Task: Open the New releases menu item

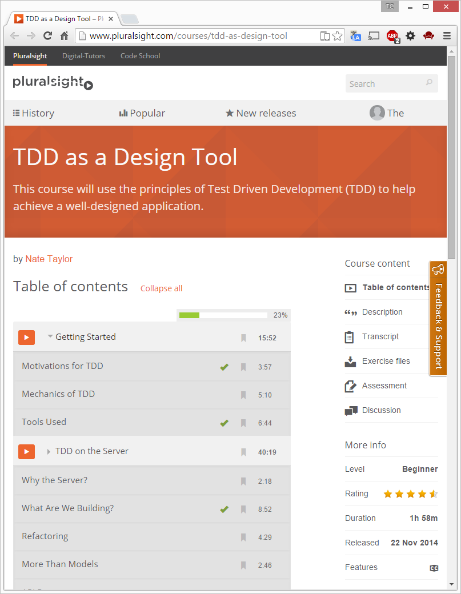Action: pyautogui.click(x=261, y=113)
